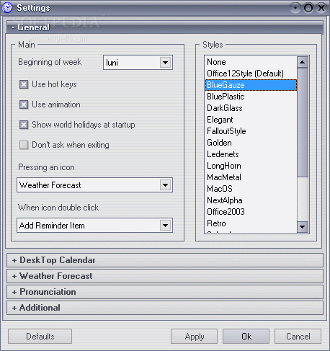The height and width of the screenshot is (351, 330).
Task: Click the Apply button
Action: (194, 337)
